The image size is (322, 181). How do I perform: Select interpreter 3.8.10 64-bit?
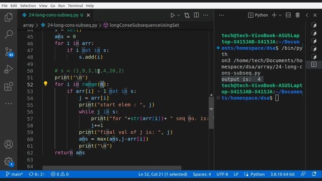coord(282,174)
